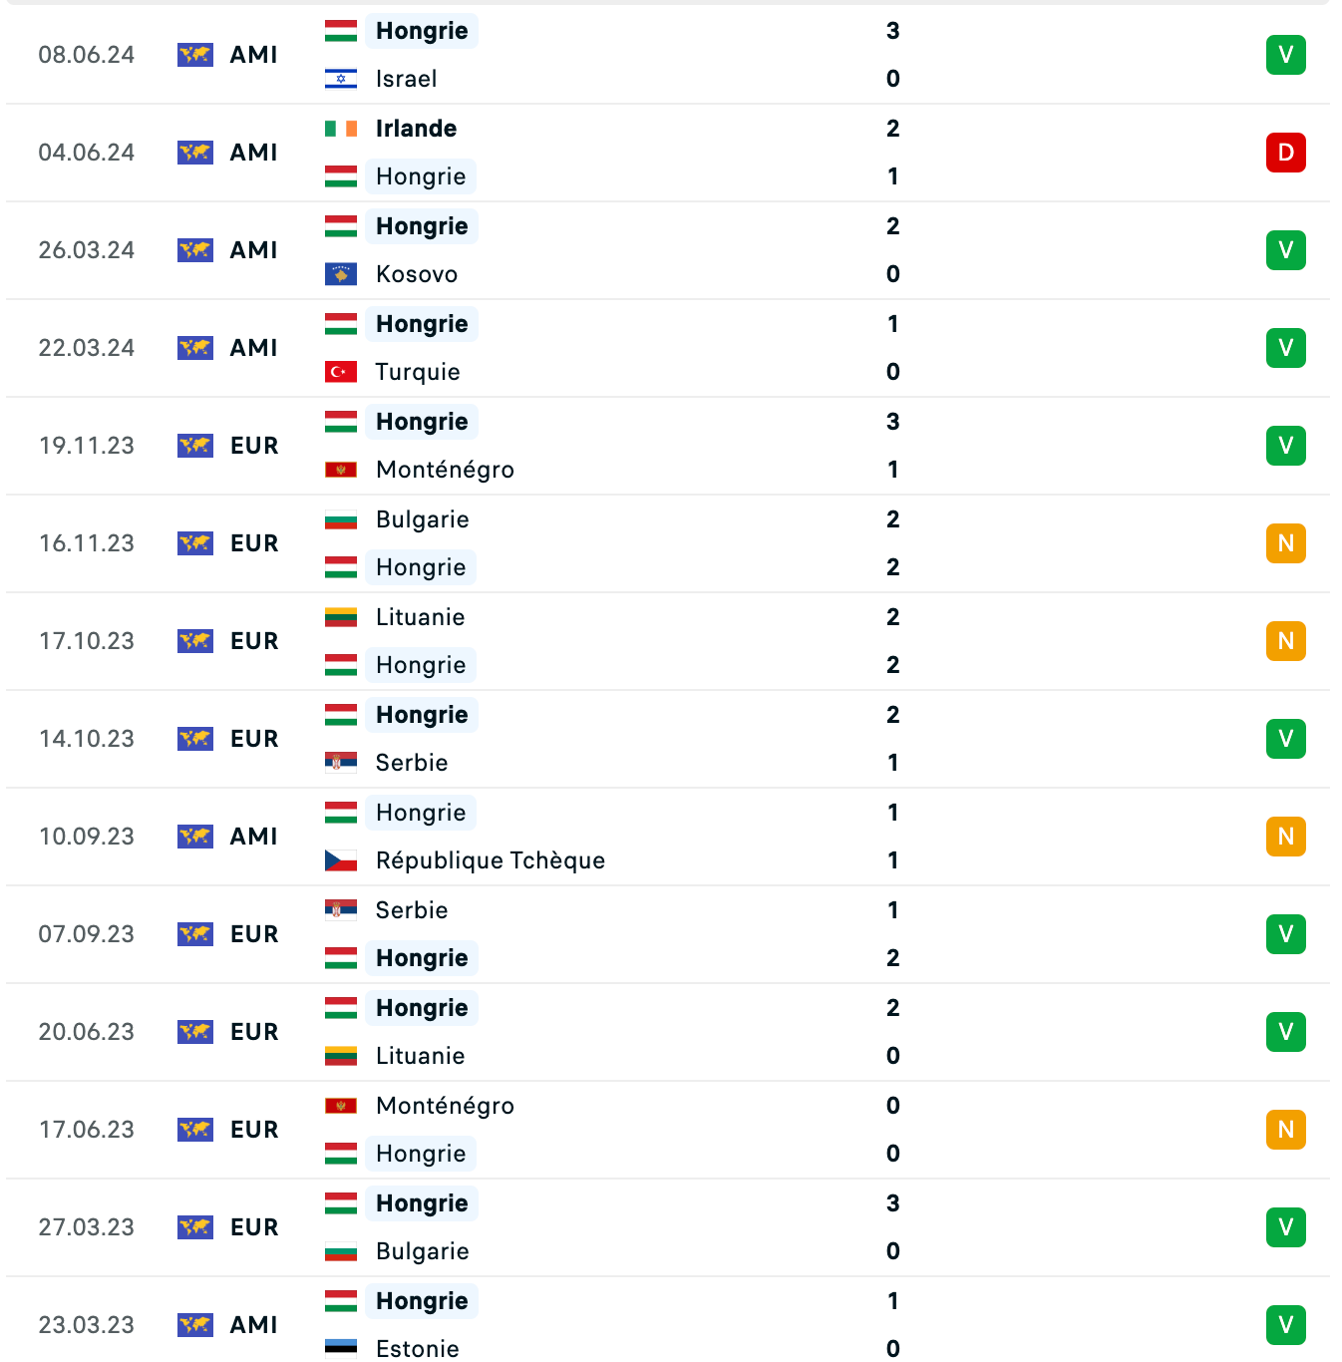Screen dimensions: 1342x1362
Task: Click the AMI label for 10.09.23 match
Action: tap(253, 837)
